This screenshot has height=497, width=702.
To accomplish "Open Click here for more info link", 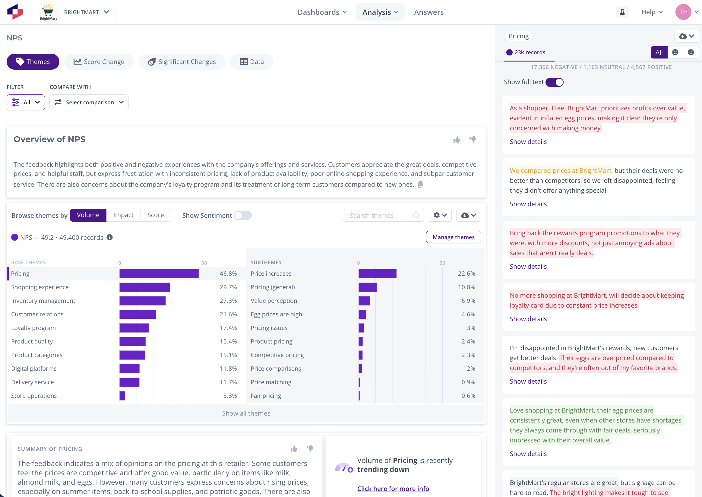I will tap(393, 489).
